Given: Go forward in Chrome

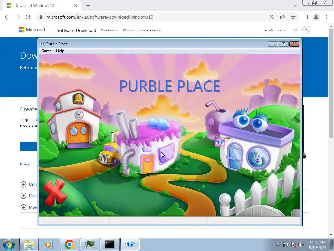Looking at the screenshot, I should pos(18,17).
